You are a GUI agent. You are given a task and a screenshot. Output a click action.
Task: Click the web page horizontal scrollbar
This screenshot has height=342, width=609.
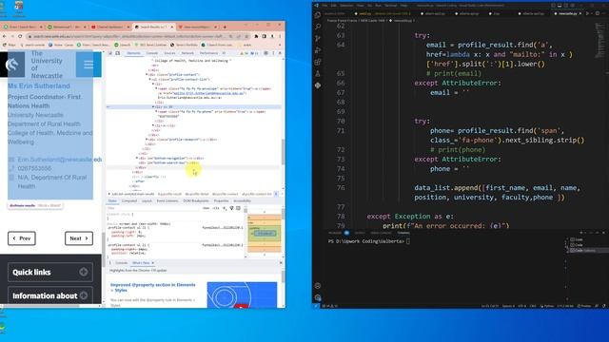tap(41, 306)
